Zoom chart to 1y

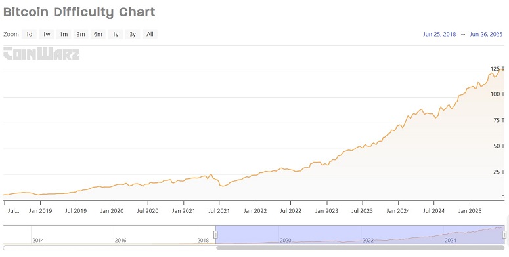click(115, 34)
